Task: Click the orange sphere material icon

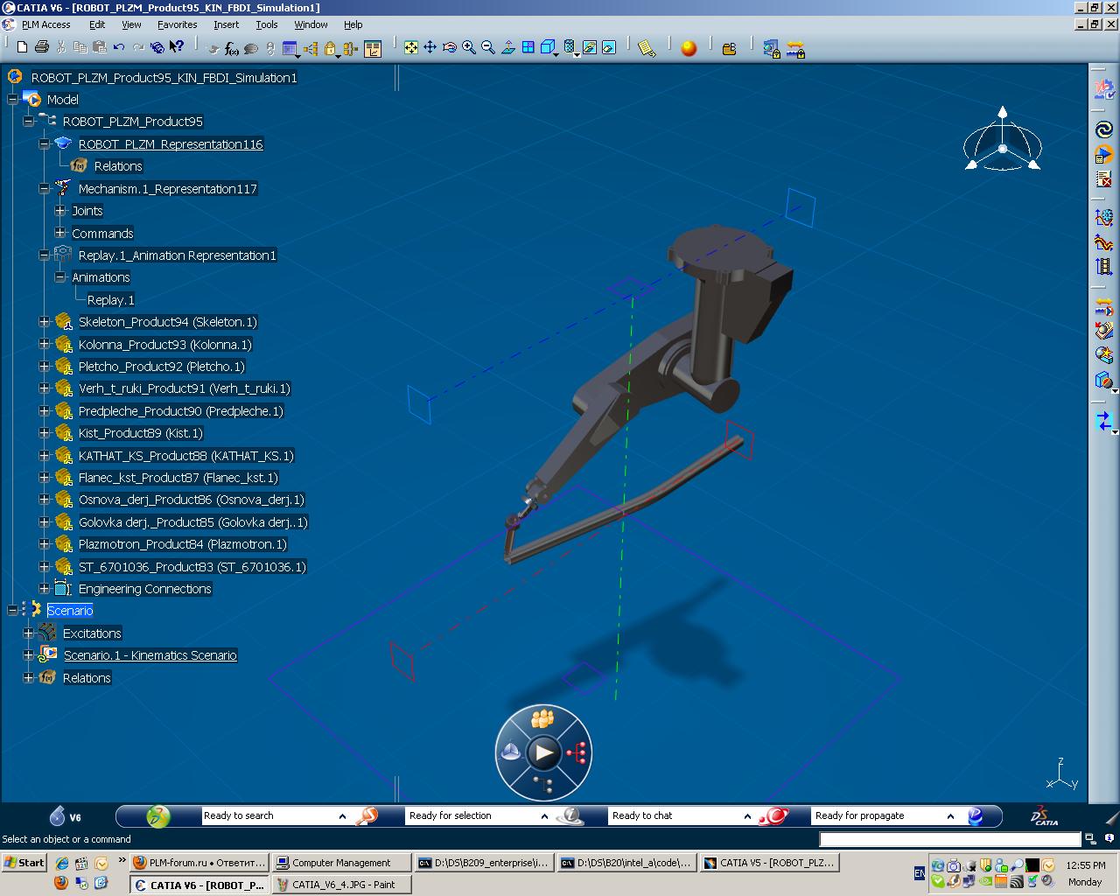Action: pyautogui.click(x=689, y=48)
